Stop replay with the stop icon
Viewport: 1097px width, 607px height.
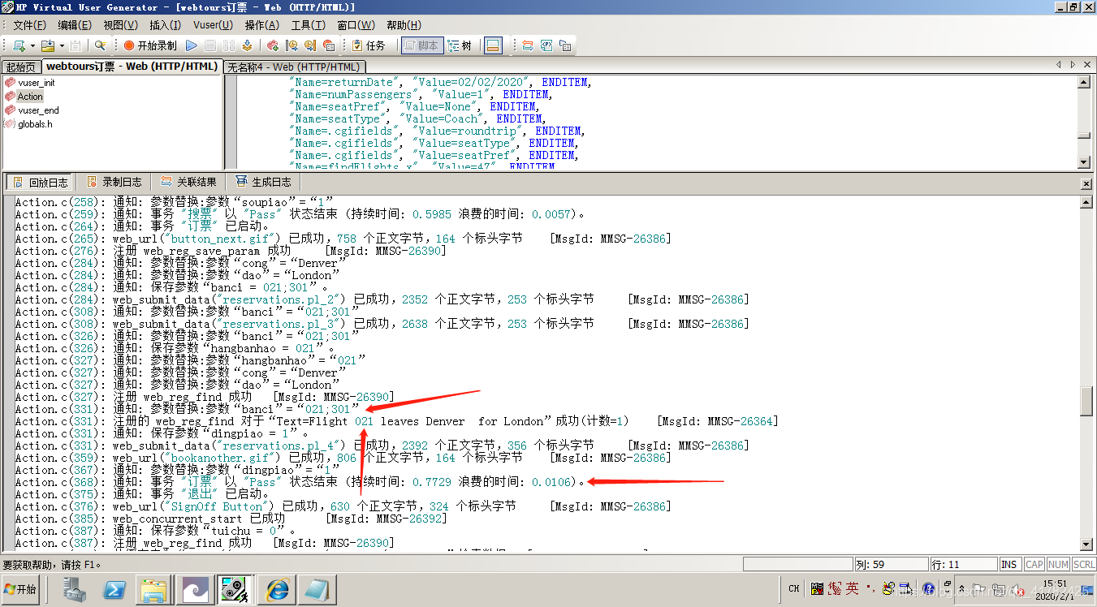pos(210,45)
